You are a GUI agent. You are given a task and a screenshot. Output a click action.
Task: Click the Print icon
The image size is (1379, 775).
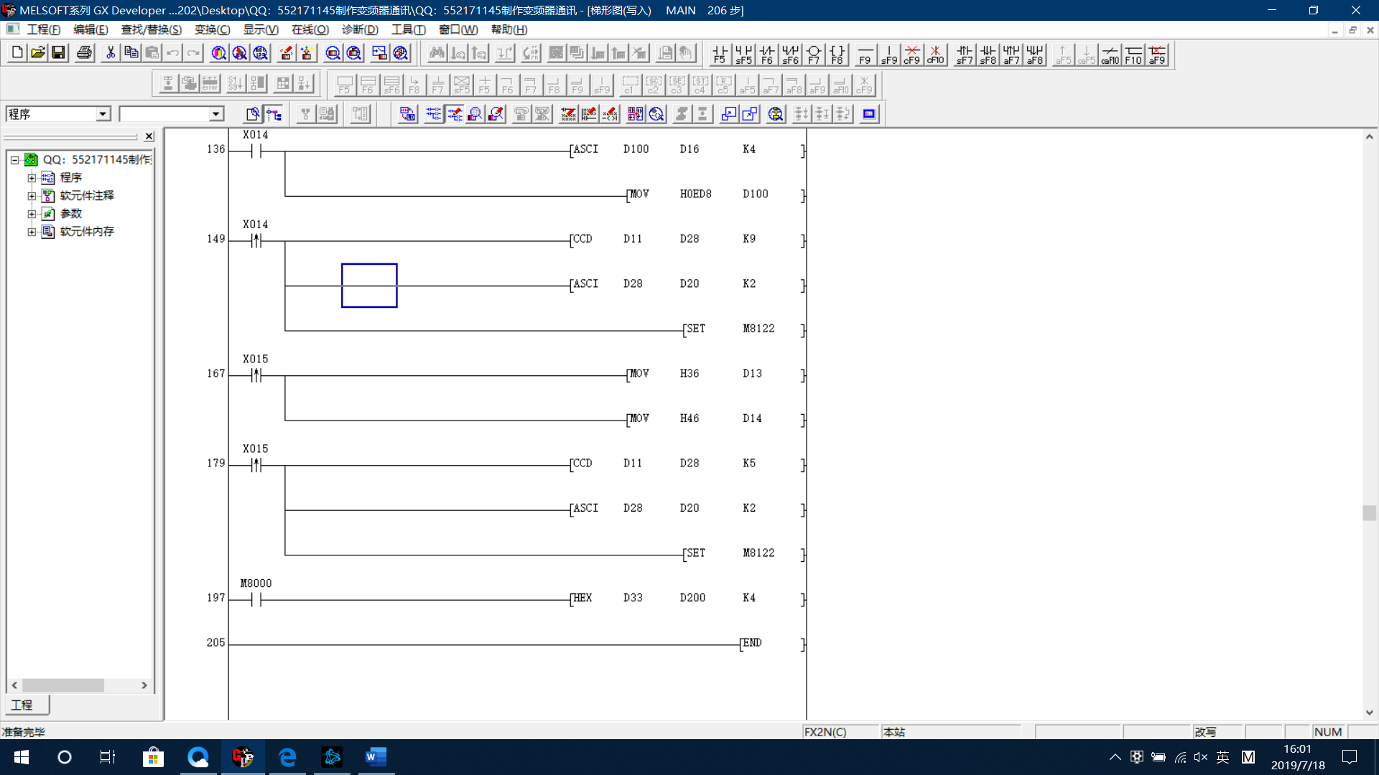point(85,53)
